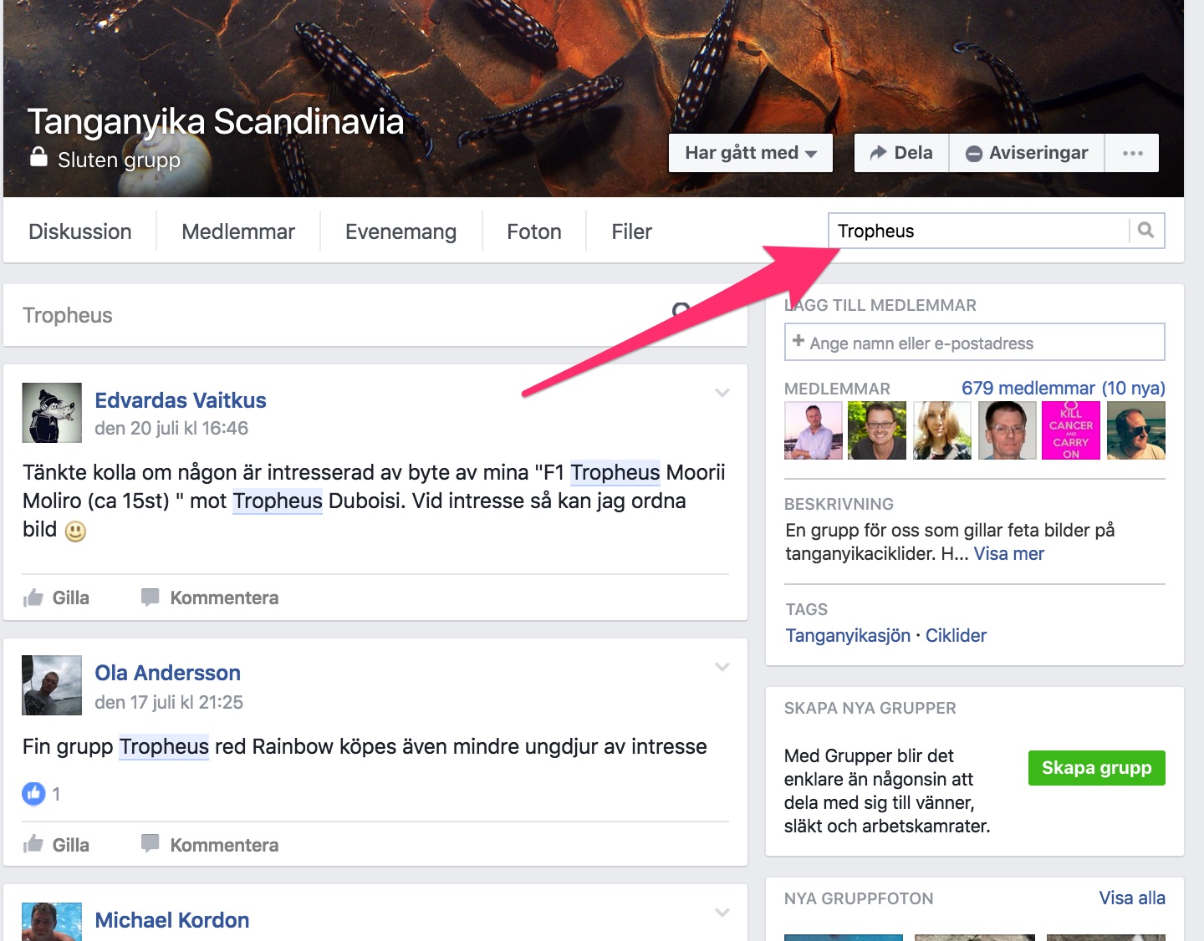This screenshot has width=1204, height=941.
Task: Open the Har gått med dropdown
Action: (750, 153)
